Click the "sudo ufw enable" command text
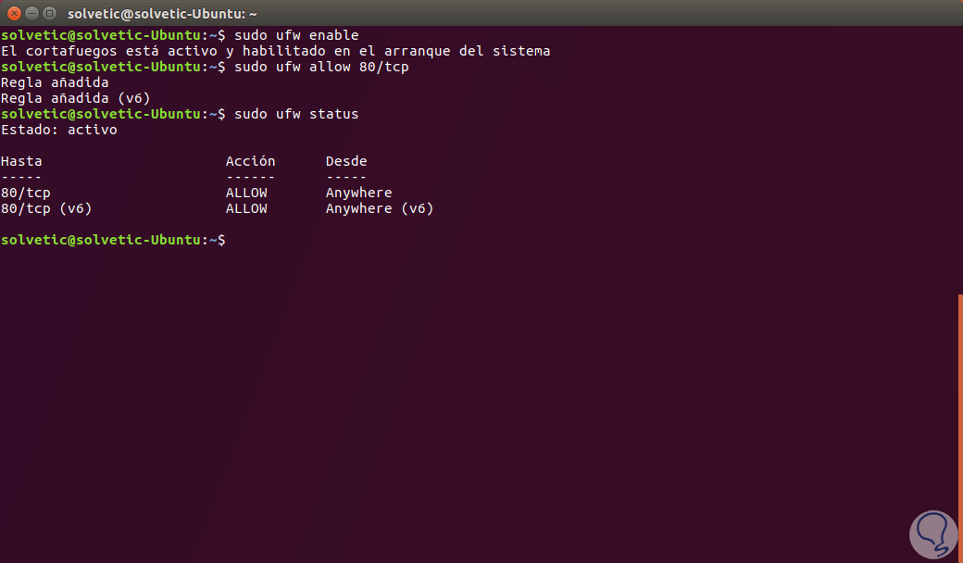 coord(296,35)
